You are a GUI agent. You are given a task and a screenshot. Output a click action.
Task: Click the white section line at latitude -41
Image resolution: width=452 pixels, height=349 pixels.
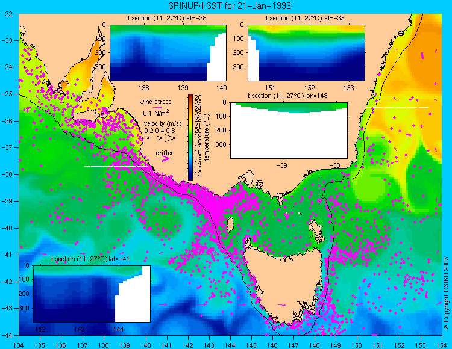[x=215, y=255]
